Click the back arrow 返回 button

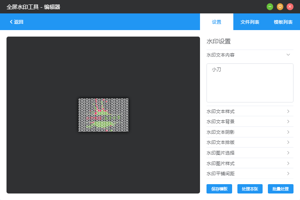(17, 22)
